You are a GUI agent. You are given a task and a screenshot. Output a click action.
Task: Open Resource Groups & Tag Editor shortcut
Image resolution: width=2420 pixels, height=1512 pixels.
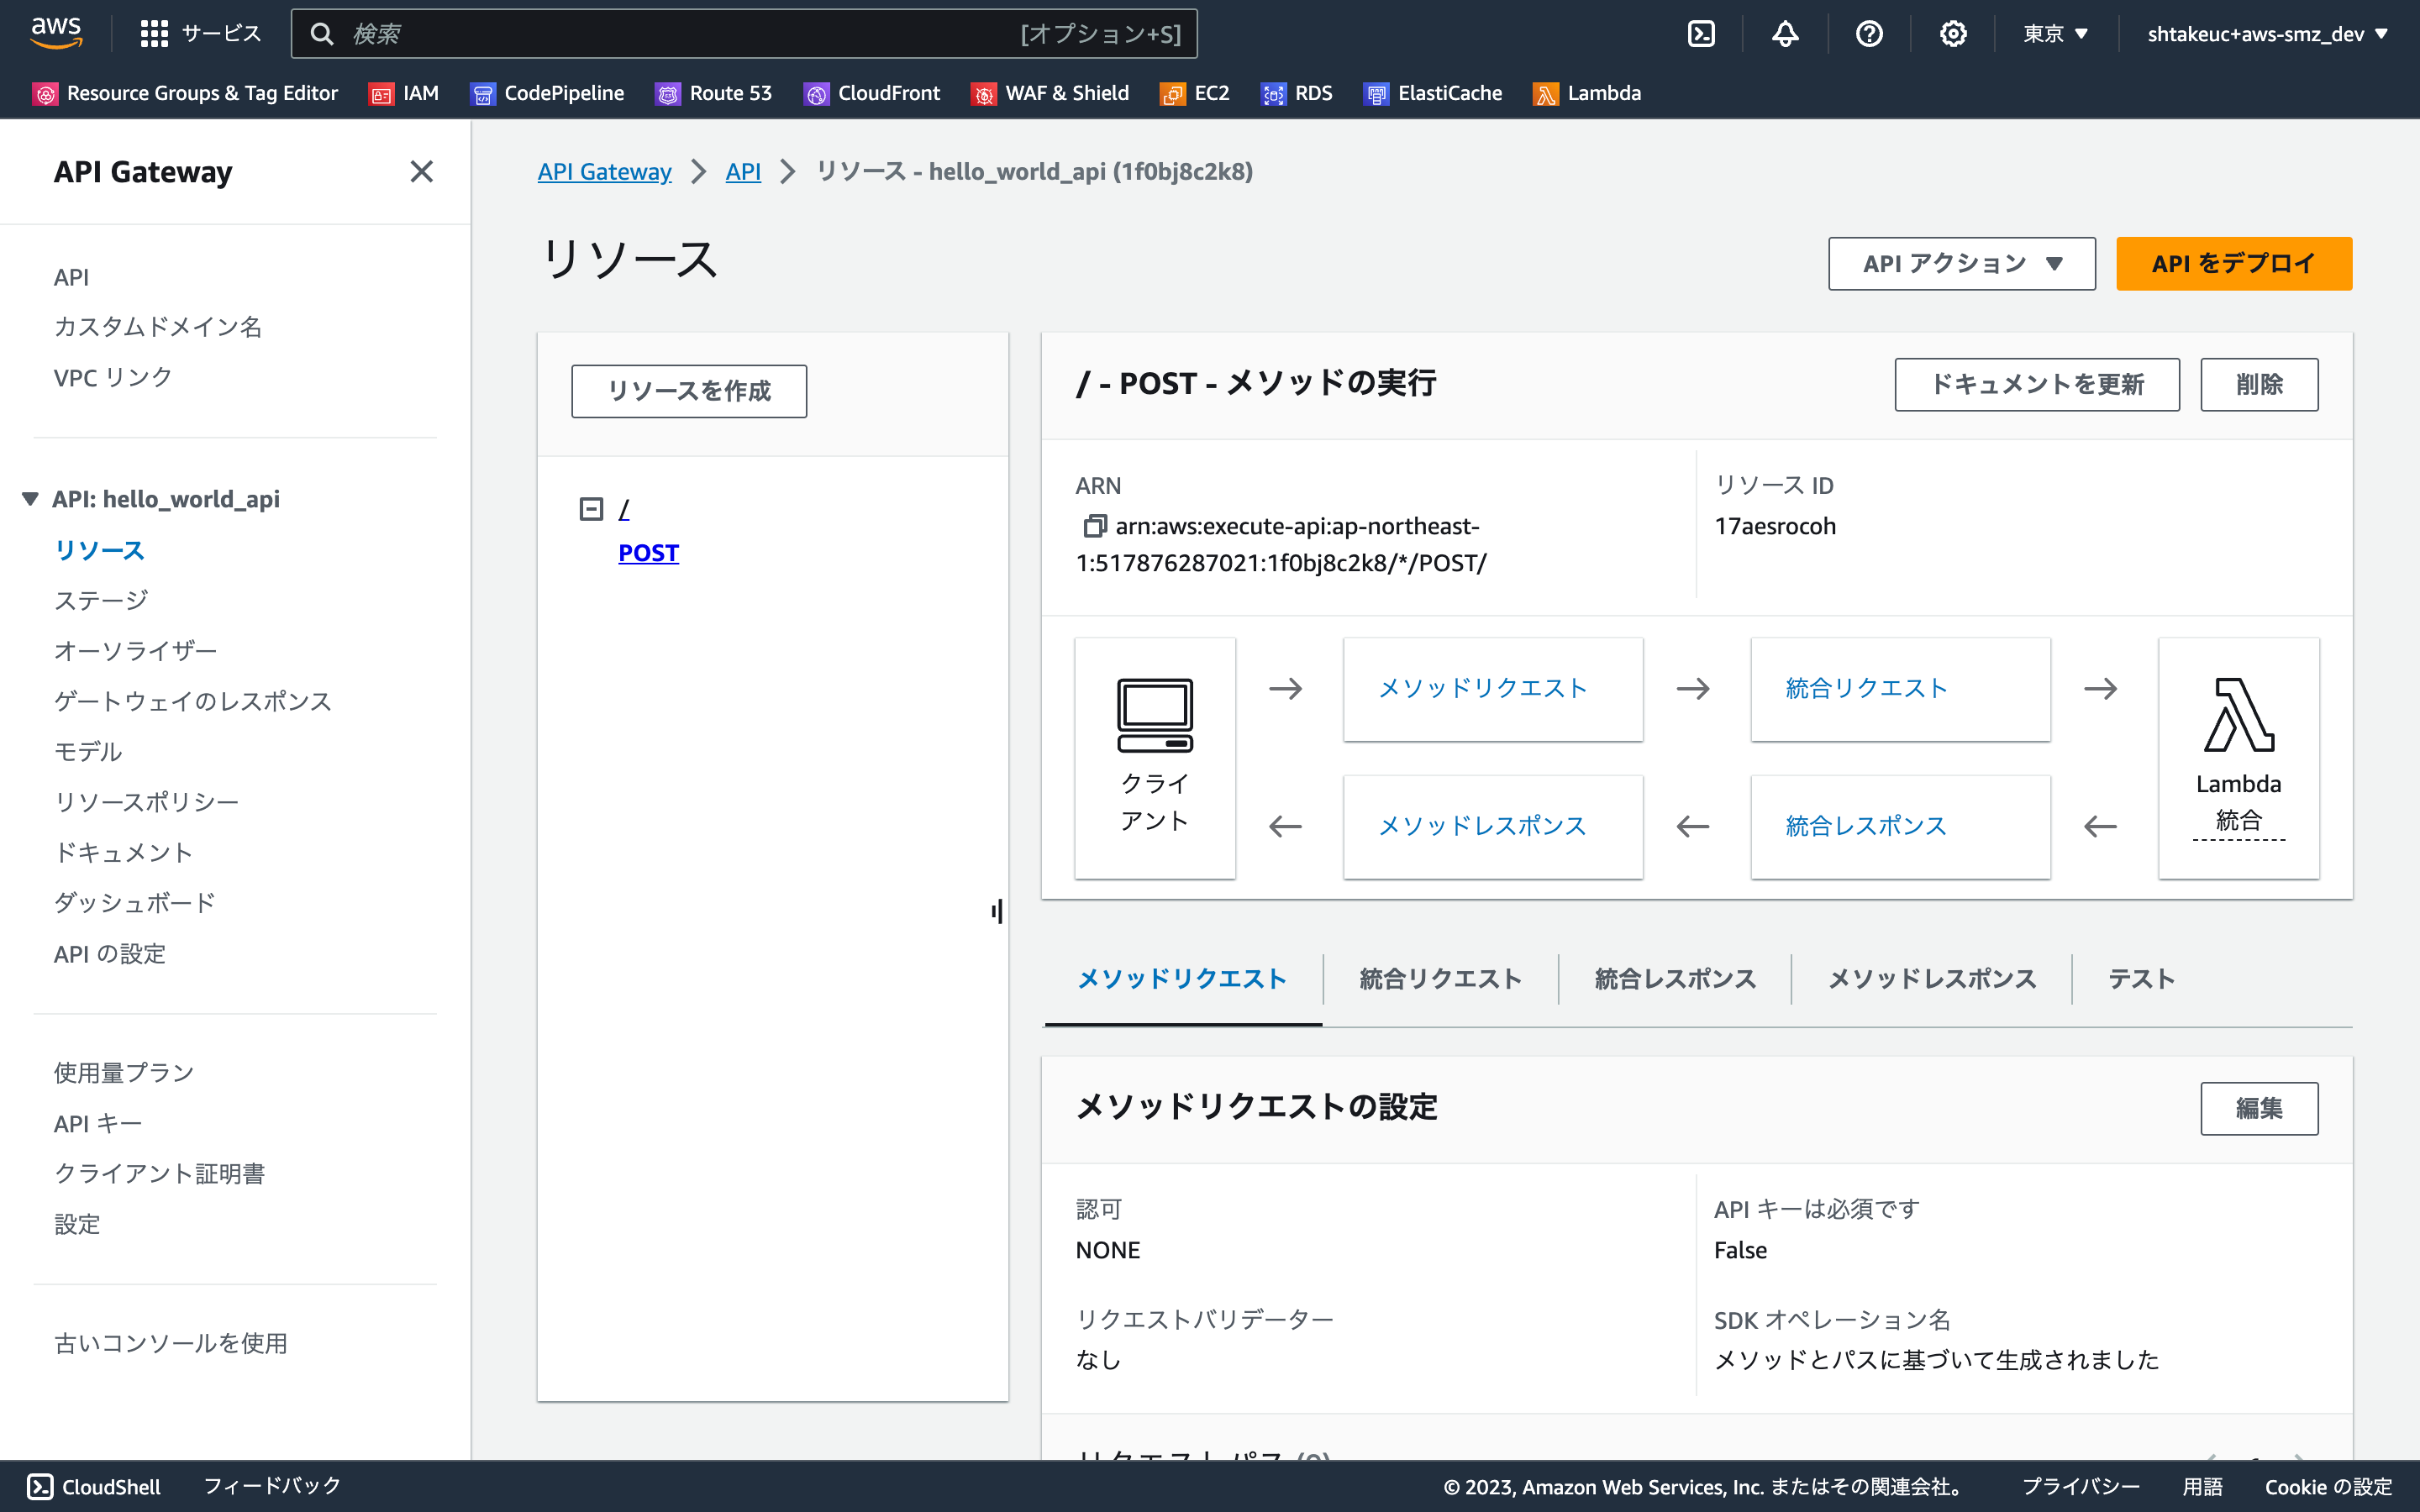185,93
